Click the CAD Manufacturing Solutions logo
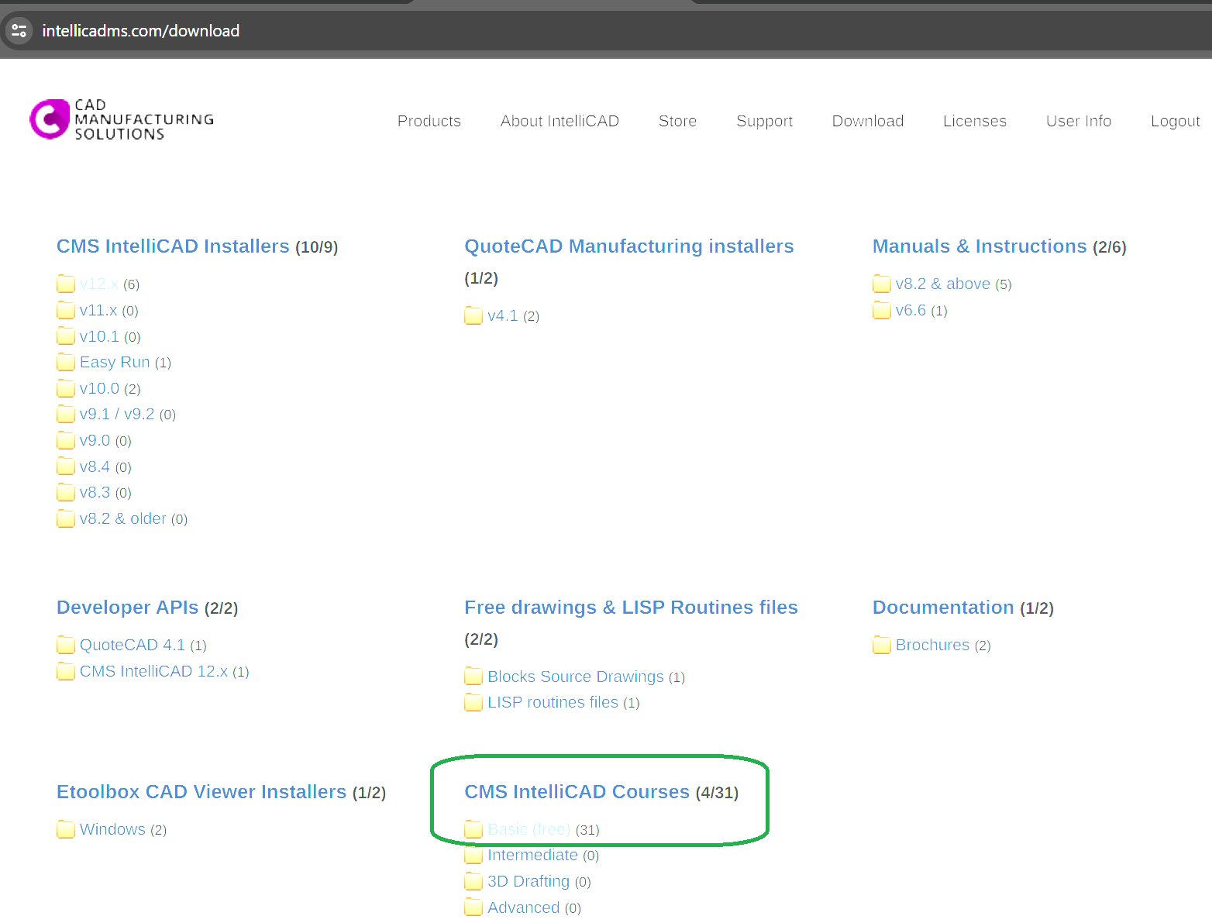The height and width of the screenshot is (923, 1212). click(122, 119)
